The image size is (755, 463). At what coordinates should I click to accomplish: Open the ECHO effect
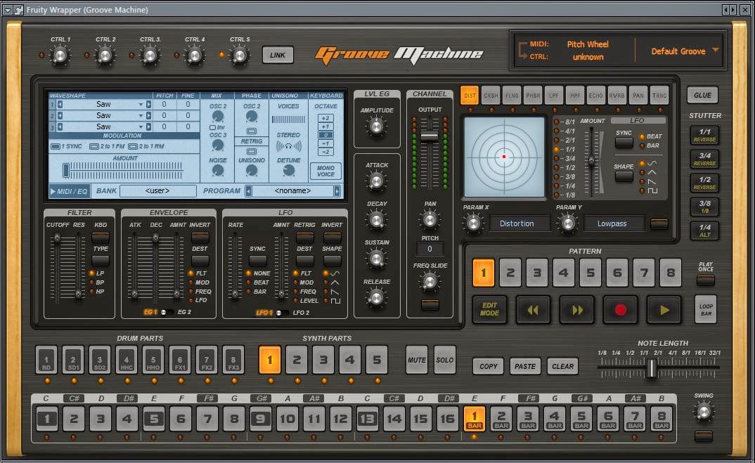595,96
